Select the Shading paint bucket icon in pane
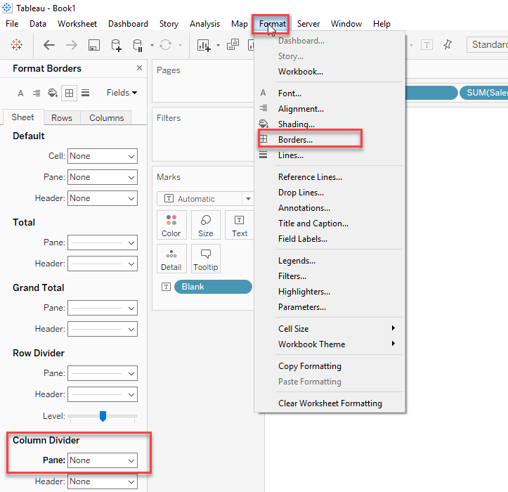The height and width of the screenshot is (492, 508). coord(53,93)
